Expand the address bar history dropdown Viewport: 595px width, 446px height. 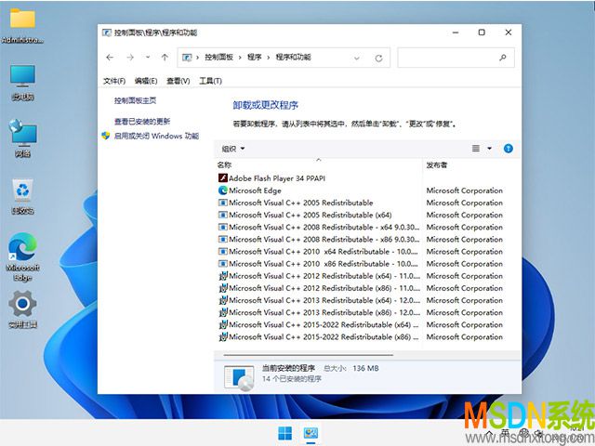coord(357,58)
